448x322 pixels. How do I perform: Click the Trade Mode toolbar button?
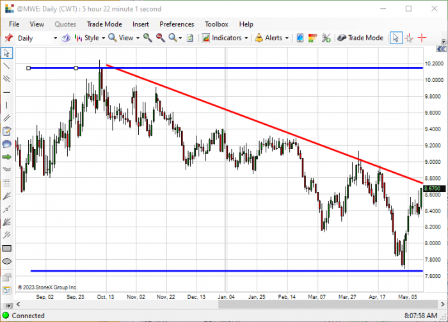[x=360, y=38]
